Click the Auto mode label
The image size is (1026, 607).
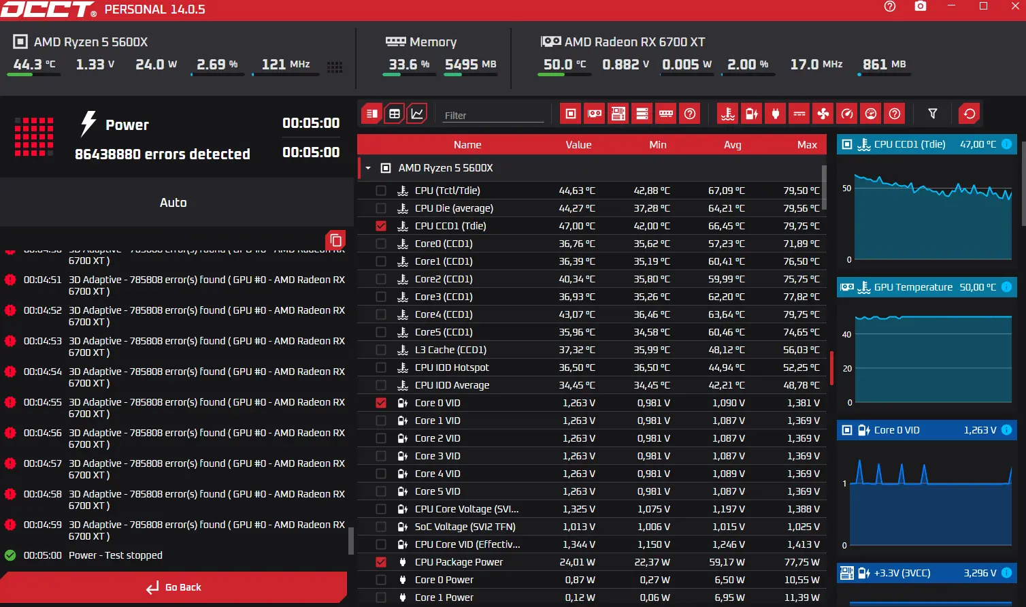(173, 203)
